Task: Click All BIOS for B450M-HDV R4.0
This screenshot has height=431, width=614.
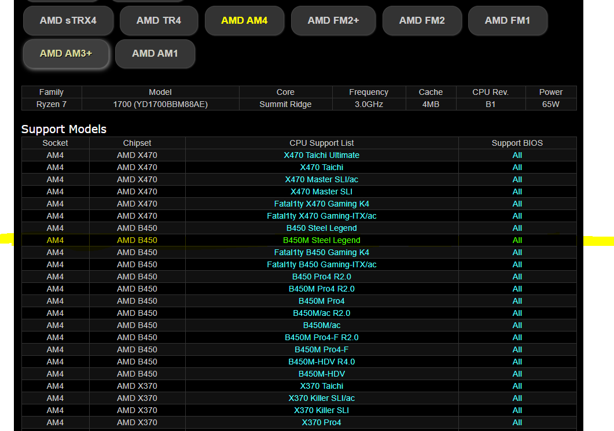Action: point(517,362)
